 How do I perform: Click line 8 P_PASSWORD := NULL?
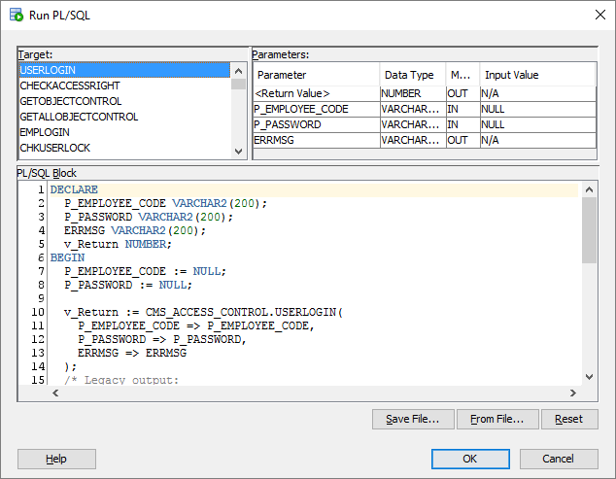[x=128, y=285]
